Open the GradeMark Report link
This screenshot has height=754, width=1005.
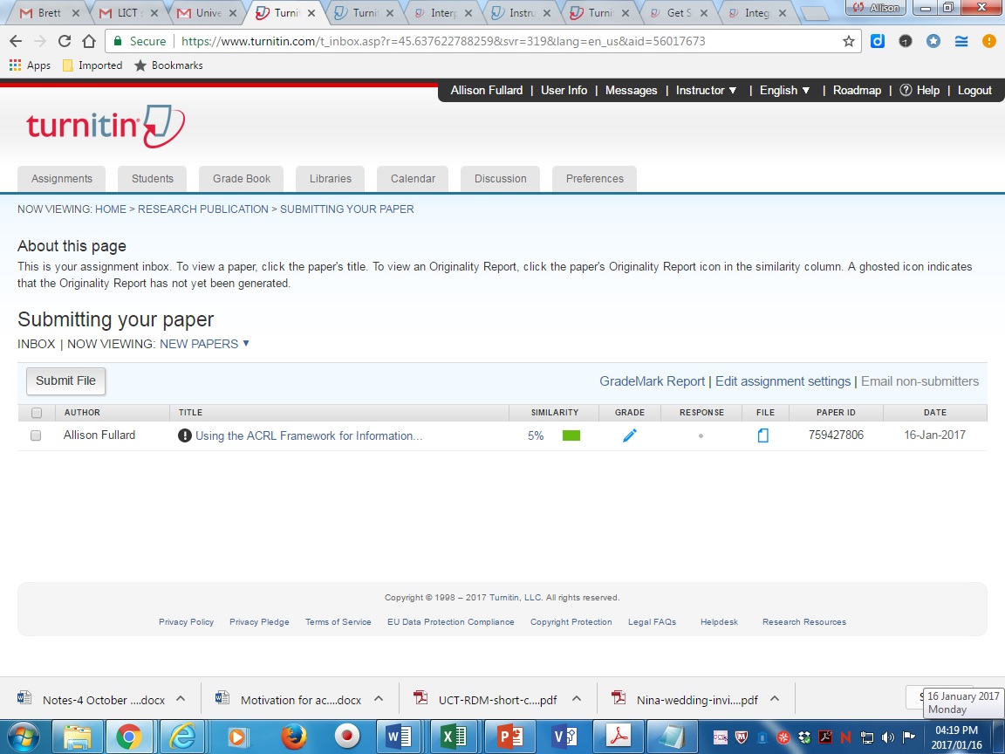point(652,381)
